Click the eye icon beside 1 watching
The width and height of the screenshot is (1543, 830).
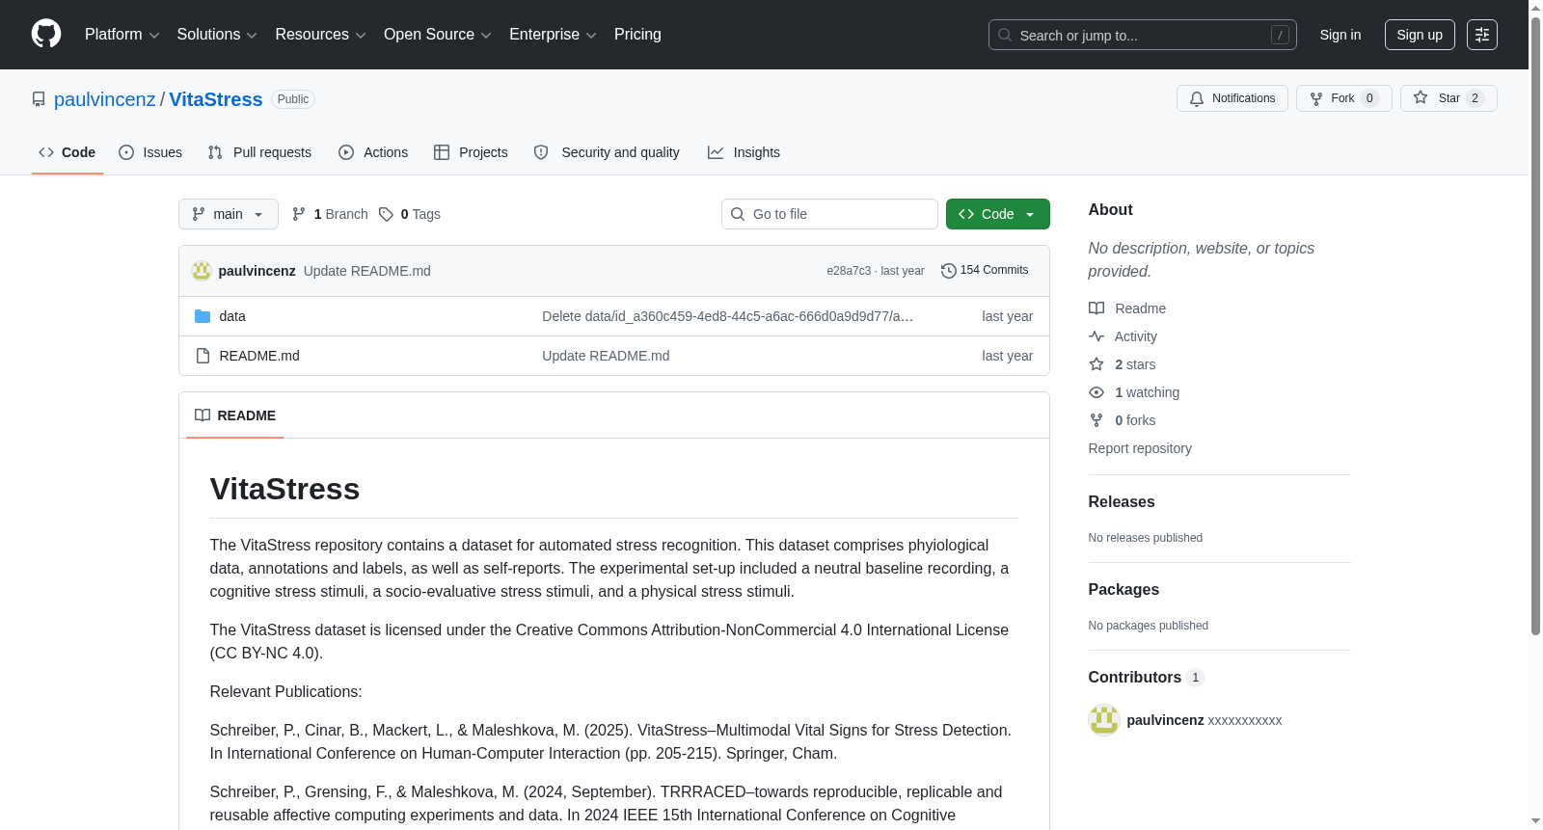1096,392
